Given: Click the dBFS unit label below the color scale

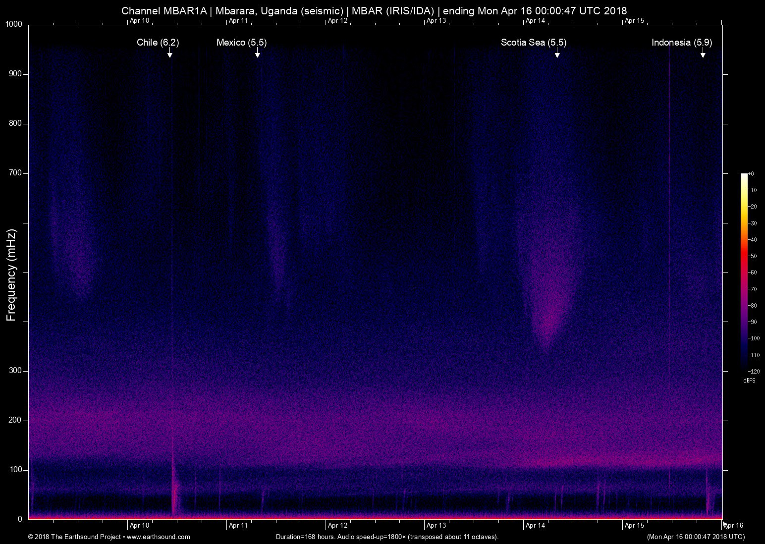Looking at the screenshot, I should tap(749, 381).
